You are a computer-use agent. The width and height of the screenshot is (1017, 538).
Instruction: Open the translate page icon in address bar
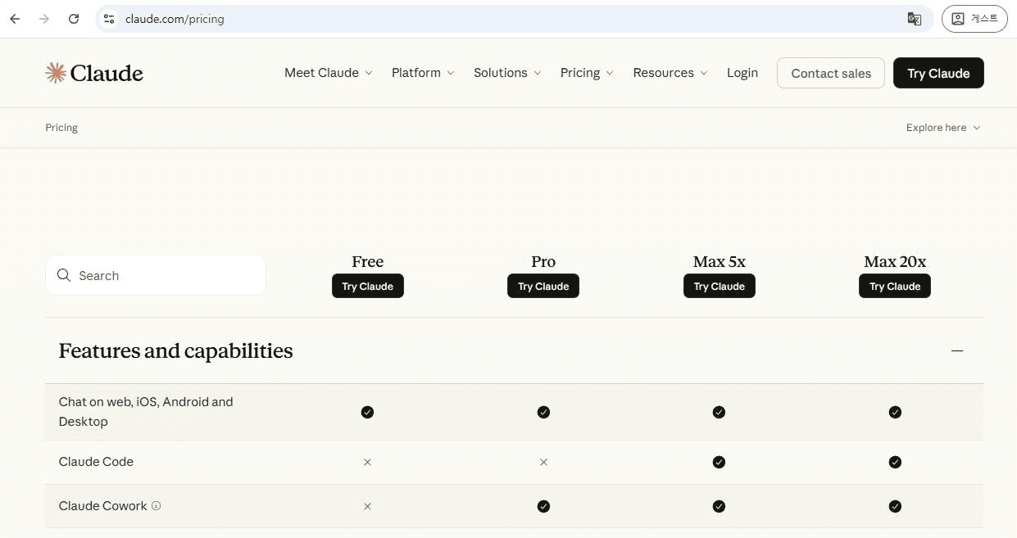click(914, 19)
